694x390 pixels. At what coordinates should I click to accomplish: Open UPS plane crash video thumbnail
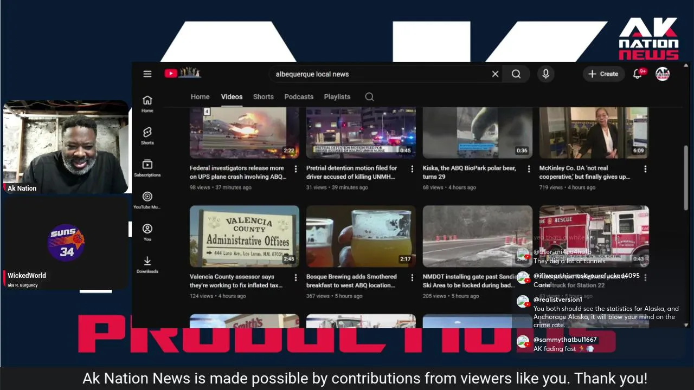click(x=245, y=133)
